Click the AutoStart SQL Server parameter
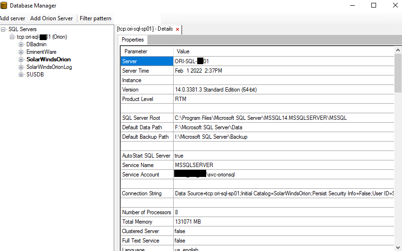Screen dimensions: 402x251 pyautogui.click(x=147, y=156)
